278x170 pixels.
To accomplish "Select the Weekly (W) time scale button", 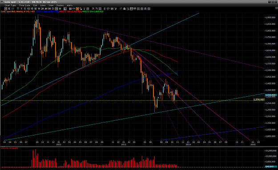I will (x=56, y=9).
